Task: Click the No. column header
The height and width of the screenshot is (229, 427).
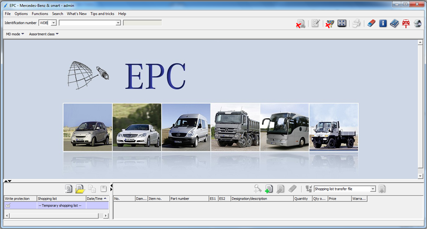Action: point(124,199)
